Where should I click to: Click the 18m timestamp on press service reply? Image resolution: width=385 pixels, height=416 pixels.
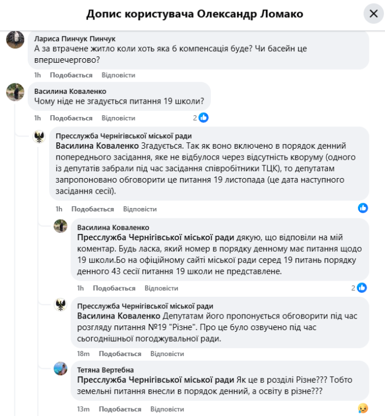(x=82, y=353)
